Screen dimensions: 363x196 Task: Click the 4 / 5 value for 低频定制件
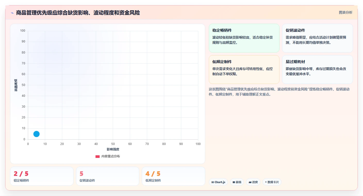[153, 174]
